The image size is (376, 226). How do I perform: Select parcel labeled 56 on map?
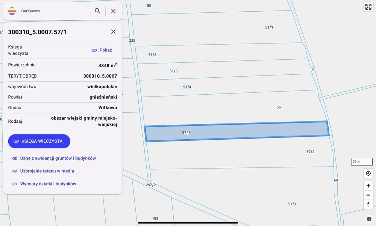coord(279,107)
